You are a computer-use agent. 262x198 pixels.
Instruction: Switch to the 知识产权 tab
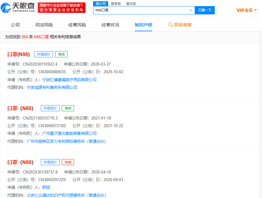click(143, 25)
